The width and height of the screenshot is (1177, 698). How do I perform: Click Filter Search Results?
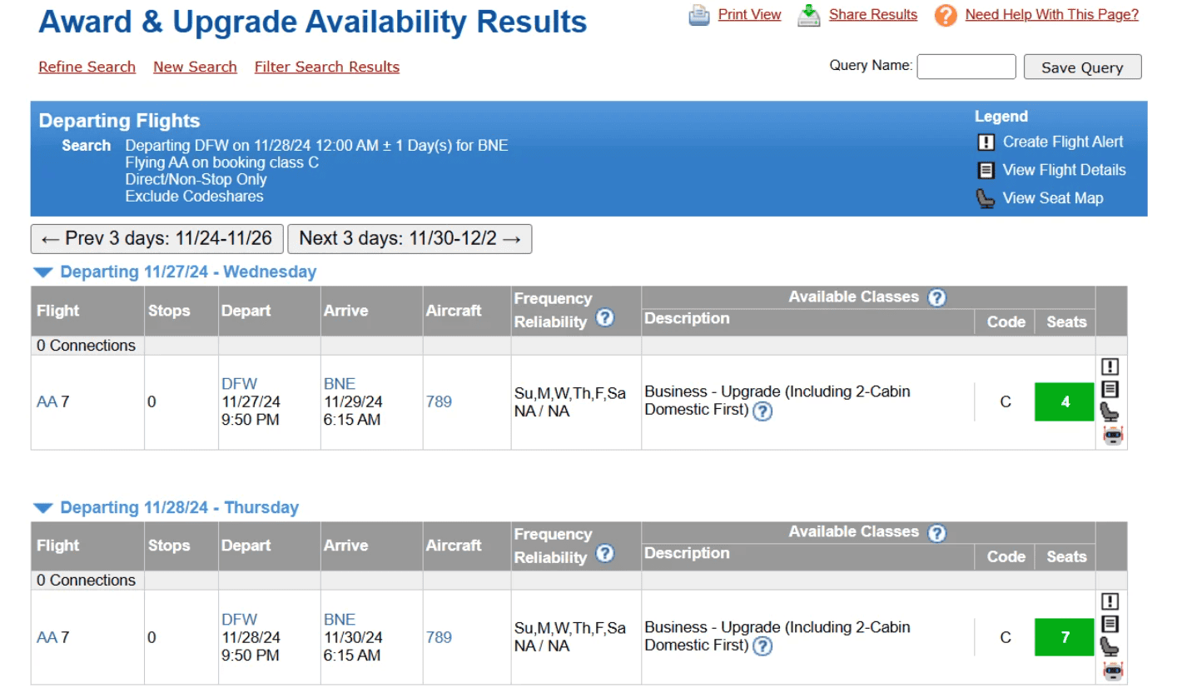click(326, 67)
